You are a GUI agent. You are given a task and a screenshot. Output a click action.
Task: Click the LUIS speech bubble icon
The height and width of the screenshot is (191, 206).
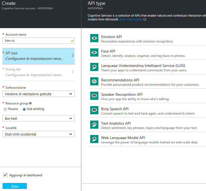click(x=94, y=67)
